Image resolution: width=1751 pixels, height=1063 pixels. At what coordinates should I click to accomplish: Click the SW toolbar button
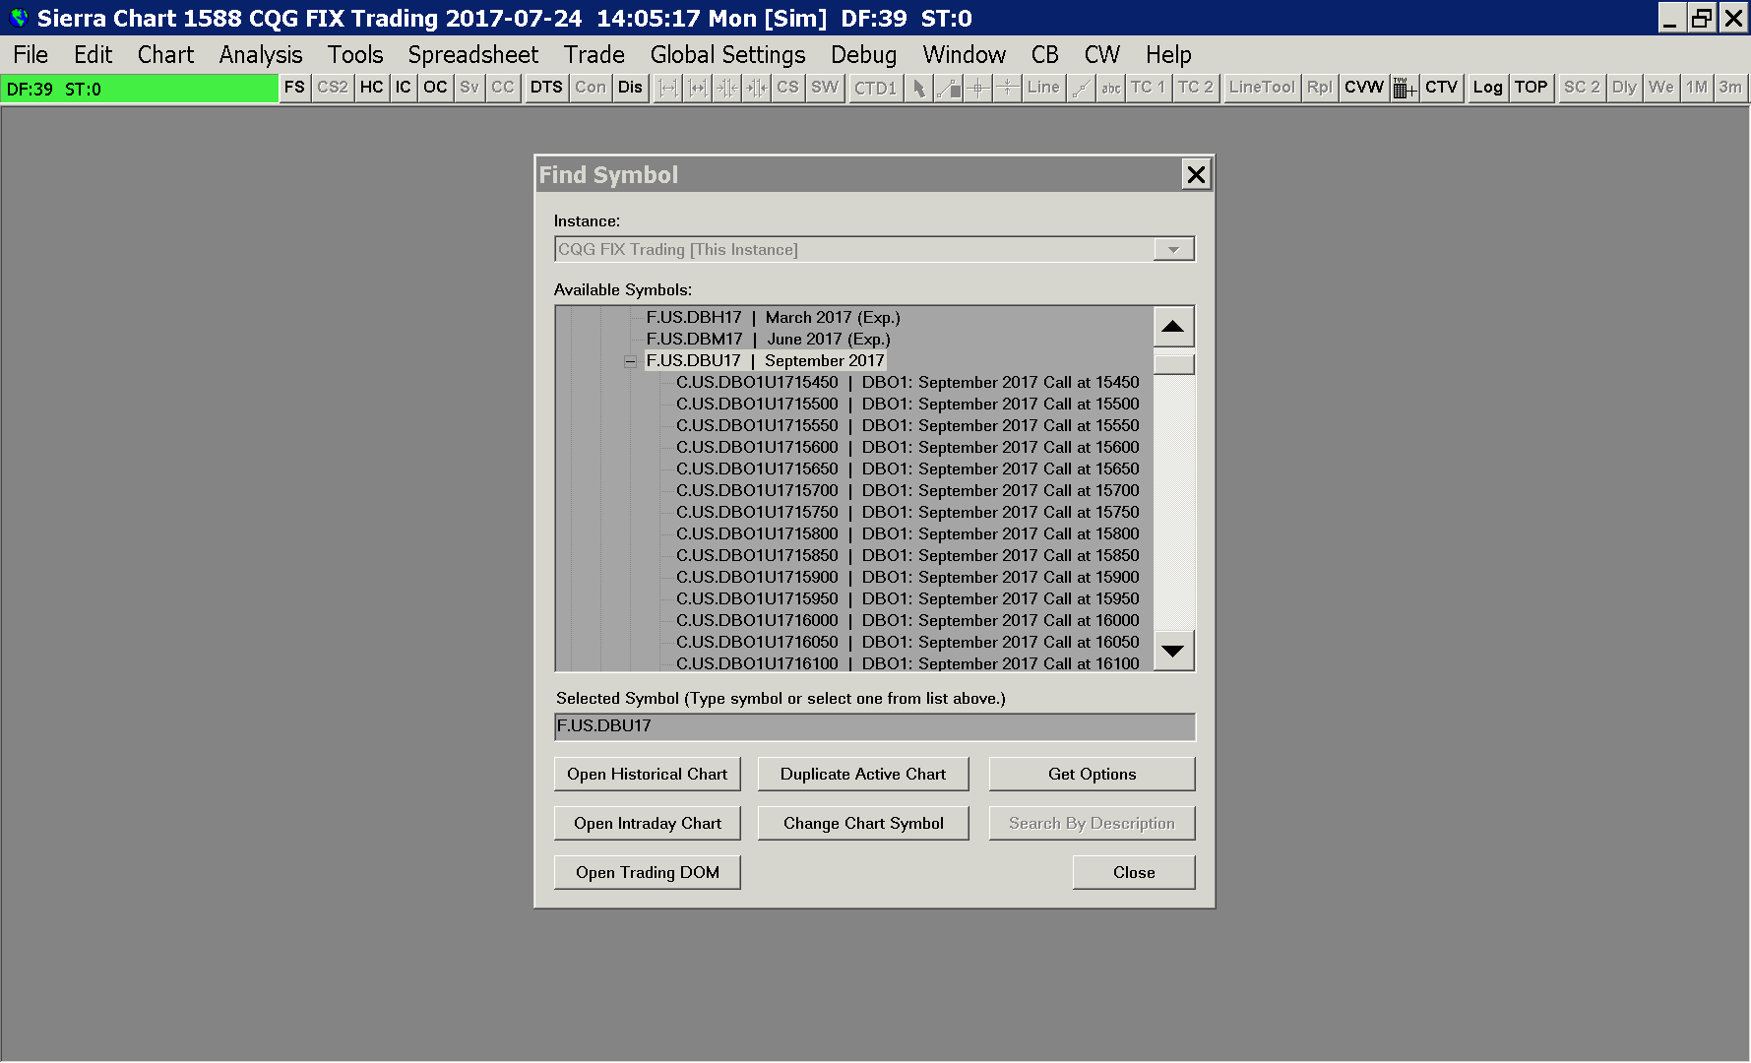(x=825, y=88)
